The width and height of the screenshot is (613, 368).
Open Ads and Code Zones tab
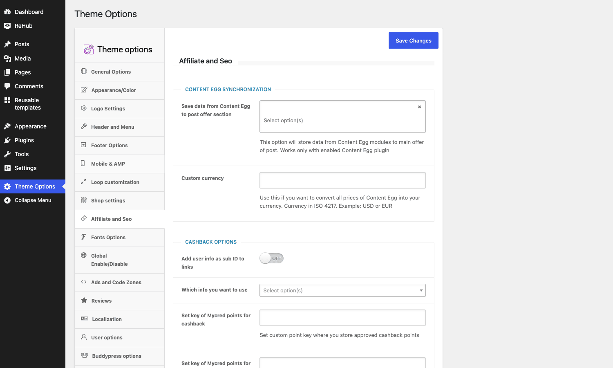pyautogui.click(x=119, y=283)
